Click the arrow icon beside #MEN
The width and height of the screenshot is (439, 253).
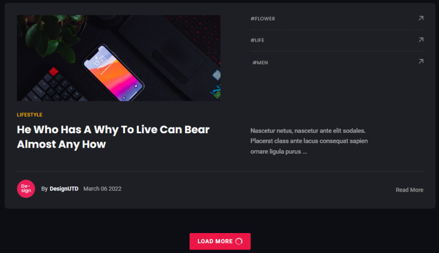[x=421, y=61]
